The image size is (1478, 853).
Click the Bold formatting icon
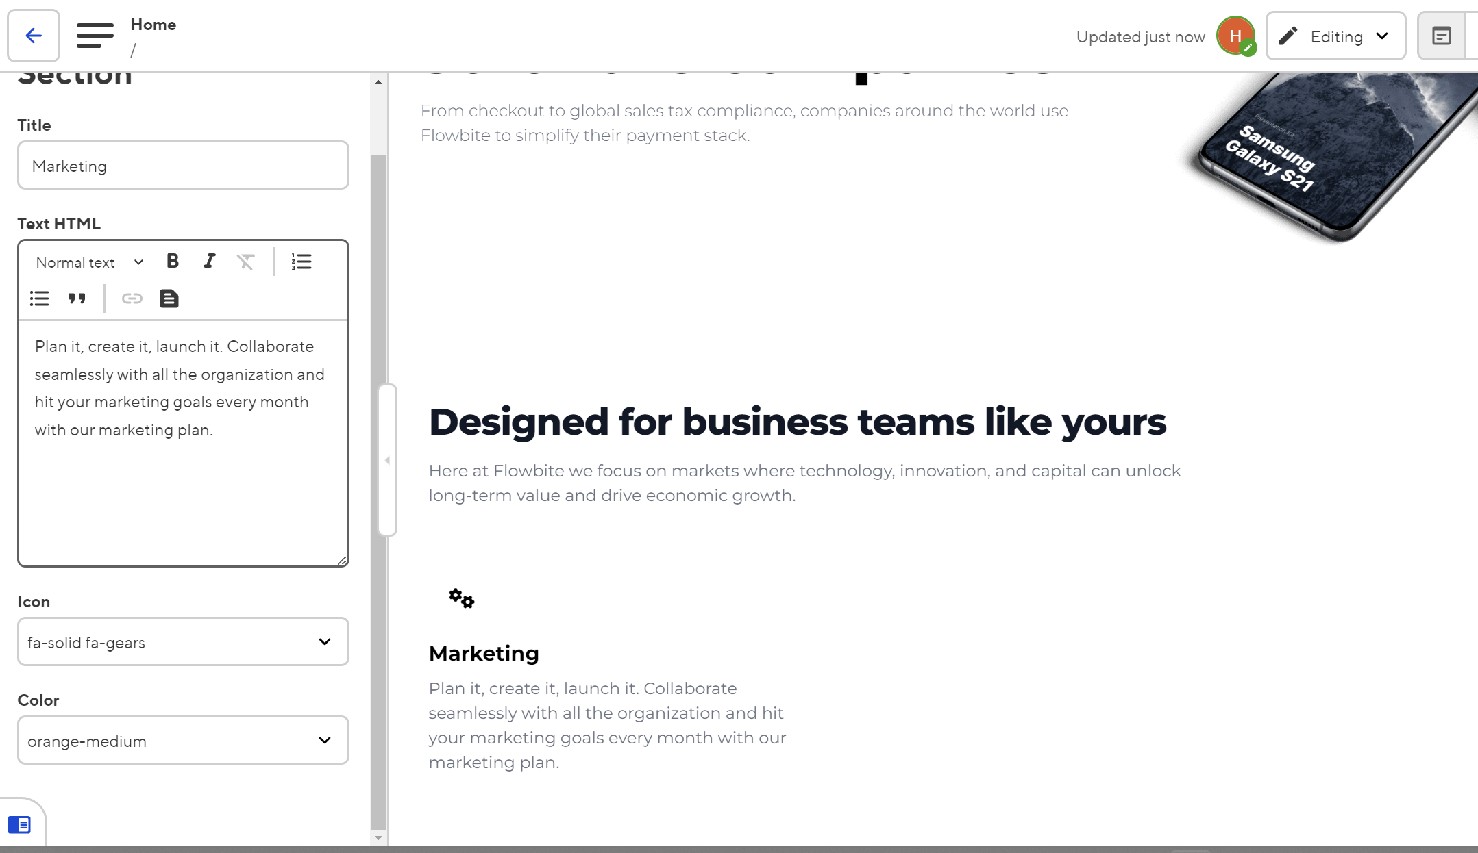173,262
